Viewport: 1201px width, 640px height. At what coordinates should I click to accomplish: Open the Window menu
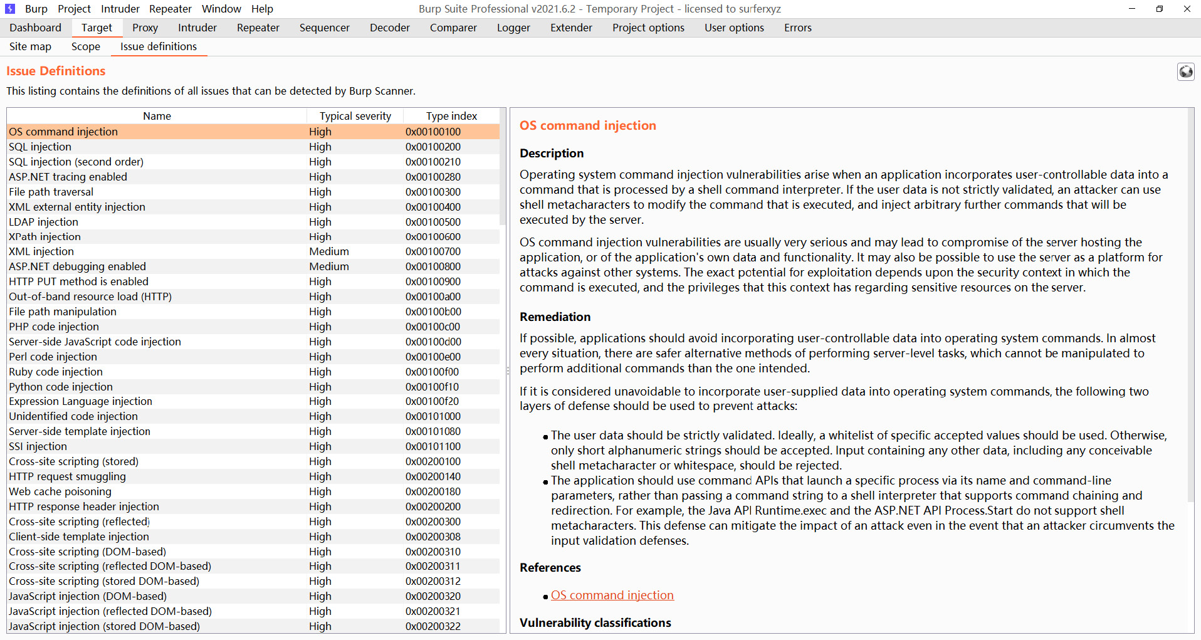pyautogui.click(x=221, y=9)
